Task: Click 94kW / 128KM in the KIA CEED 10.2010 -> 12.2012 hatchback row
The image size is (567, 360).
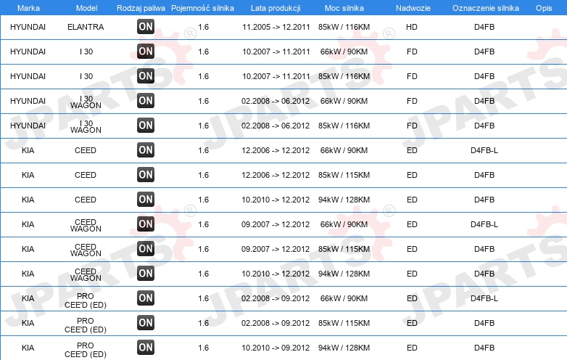Action: [344, 200]
